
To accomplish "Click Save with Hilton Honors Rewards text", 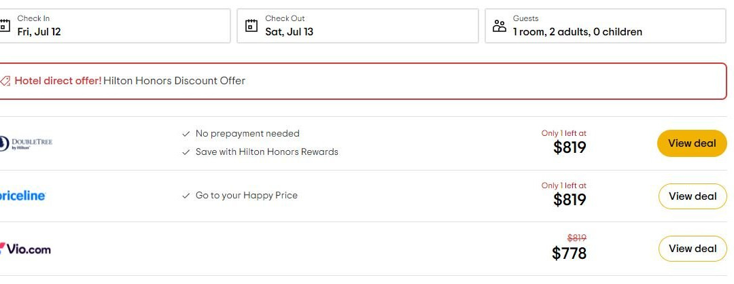I will 266,152.
